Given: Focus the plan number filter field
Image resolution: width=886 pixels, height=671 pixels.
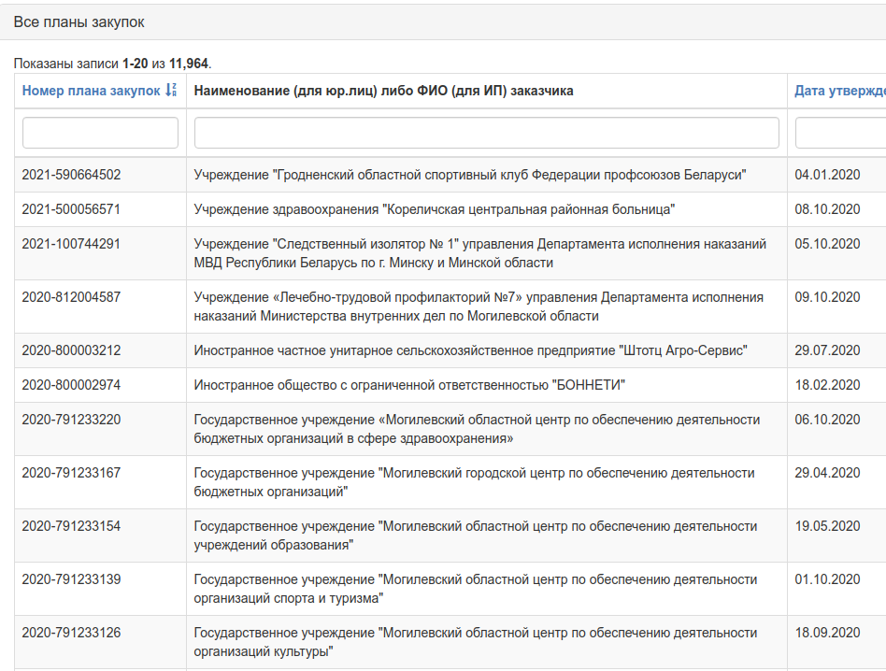Looking at the screenshot, I should [101, 133].
